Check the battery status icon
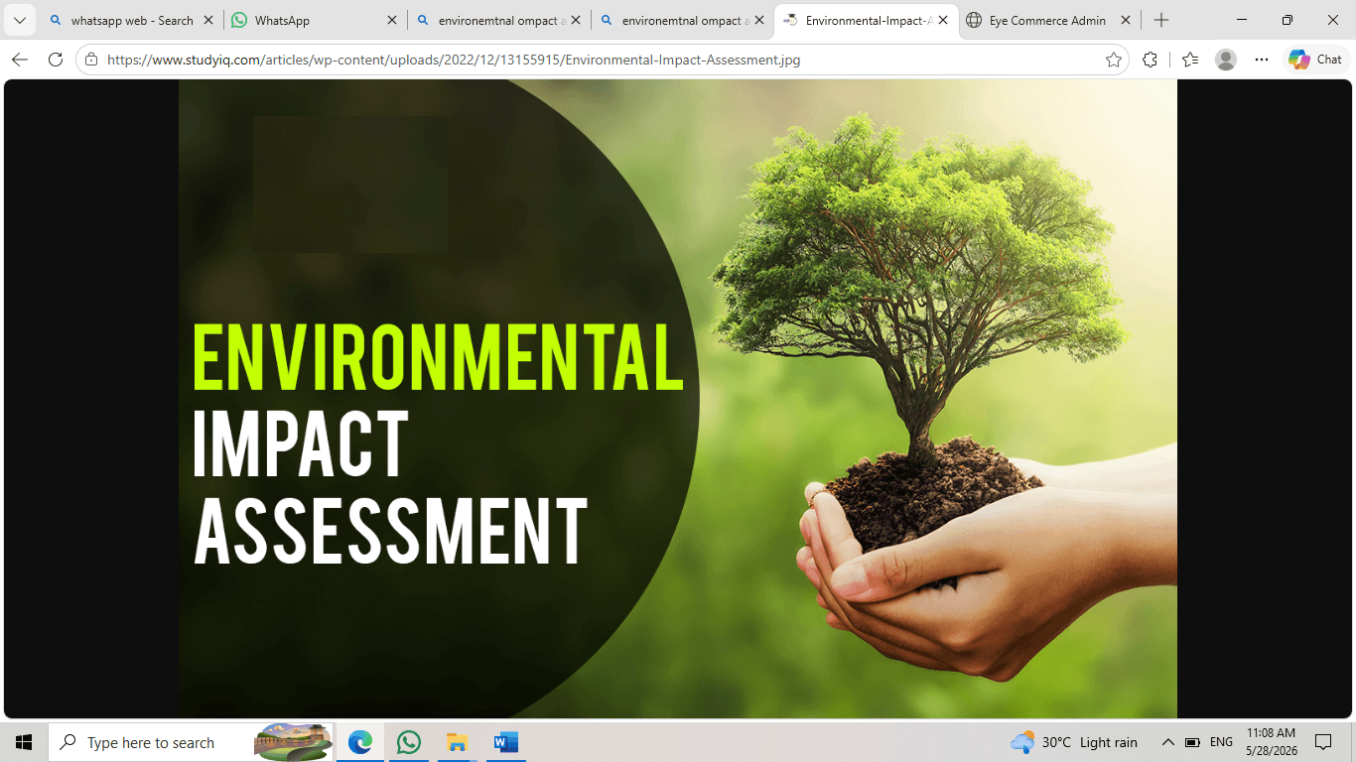Viewport: 1356px width, 762px height. pos(1192,742)
